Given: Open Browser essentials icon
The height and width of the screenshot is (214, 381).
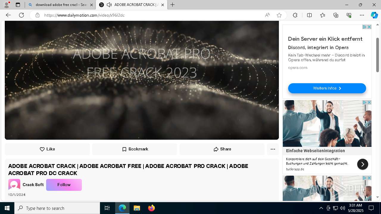Looking at the screenshot, I should [349, 15].
